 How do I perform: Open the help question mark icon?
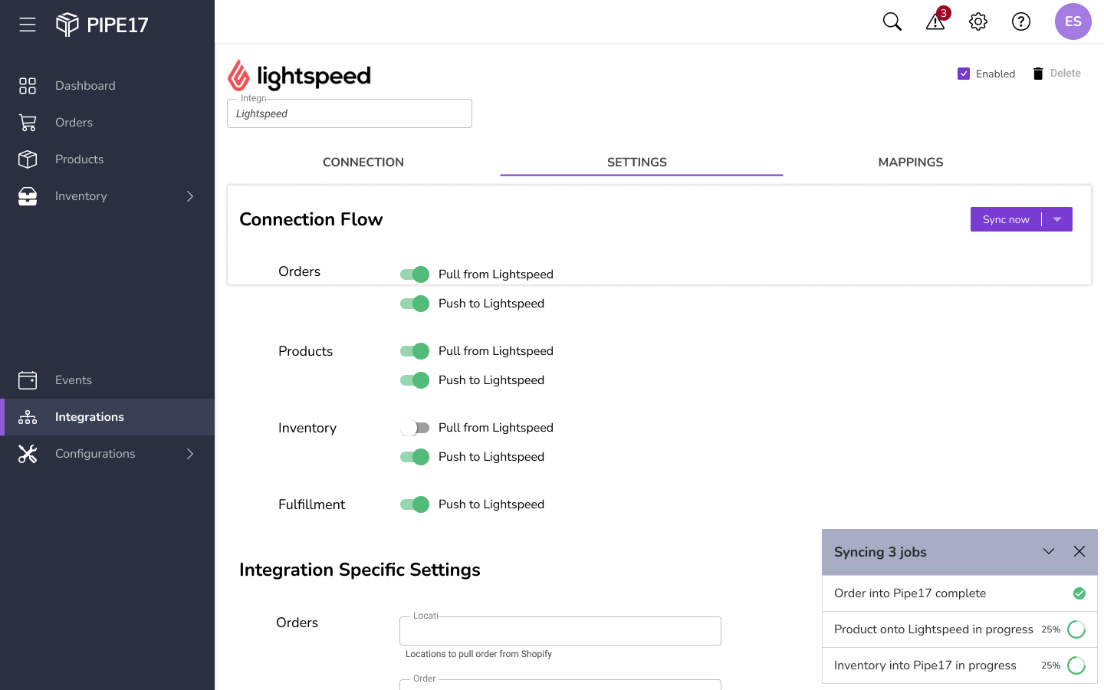1021,21
